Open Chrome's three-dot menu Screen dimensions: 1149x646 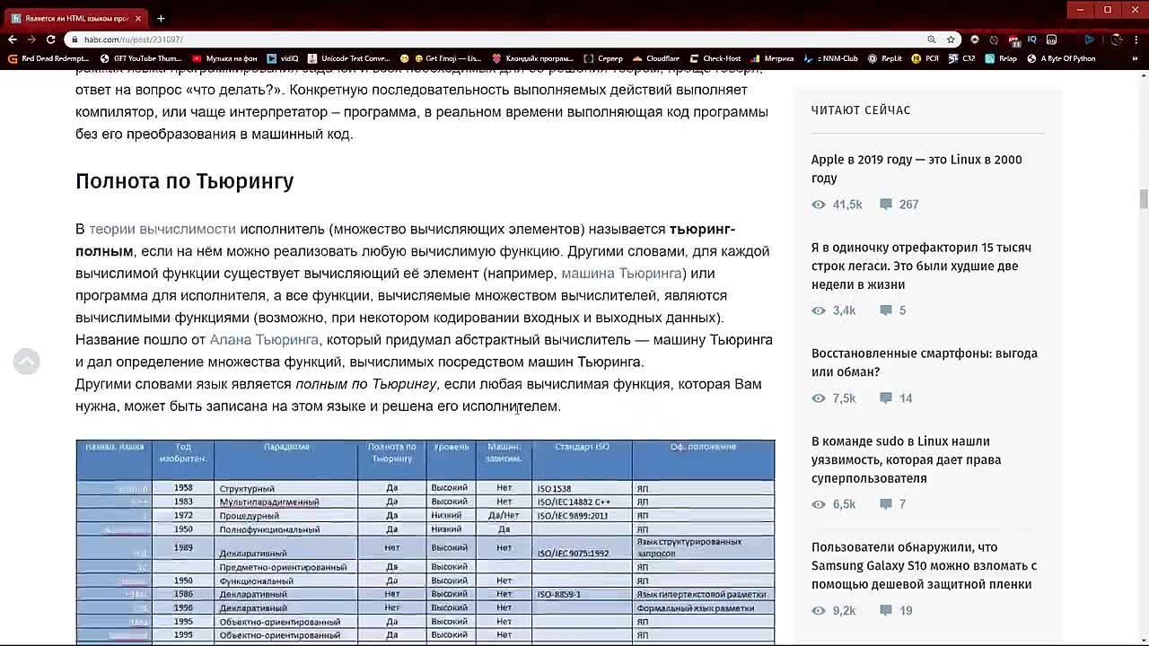[1136, 39]
